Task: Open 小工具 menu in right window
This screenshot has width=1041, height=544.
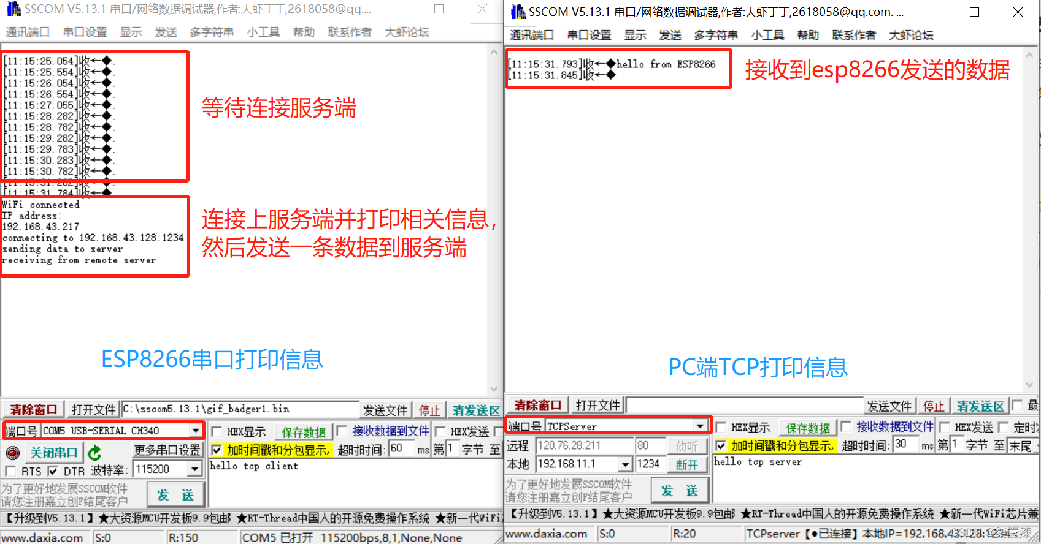Action: [767, 35]
